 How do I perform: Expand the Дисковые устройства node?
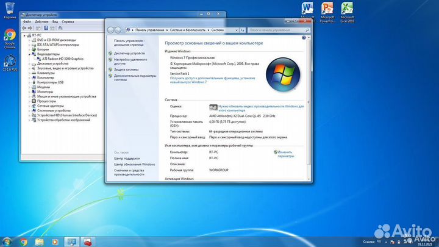tap(29, 63)
